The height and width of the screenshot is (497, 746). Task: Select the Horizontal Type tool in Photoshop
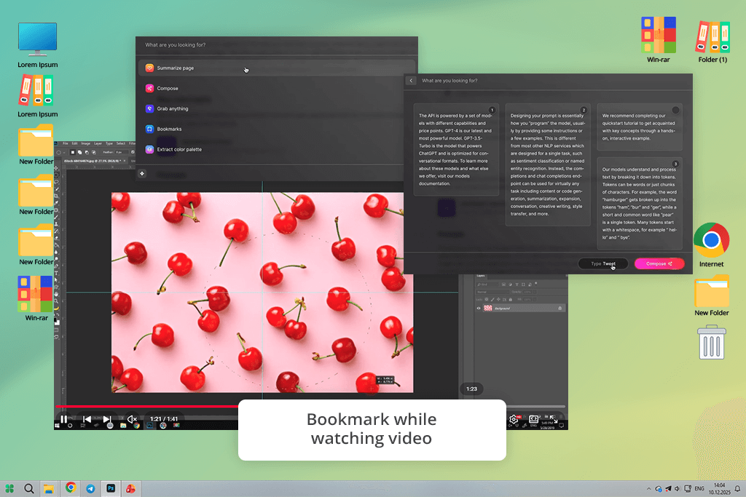click(56, 273)
